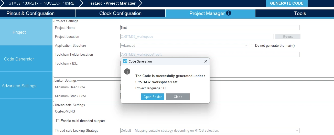Click the dialog's Close button
Screen dimensions: 334x135
(178, 97)
